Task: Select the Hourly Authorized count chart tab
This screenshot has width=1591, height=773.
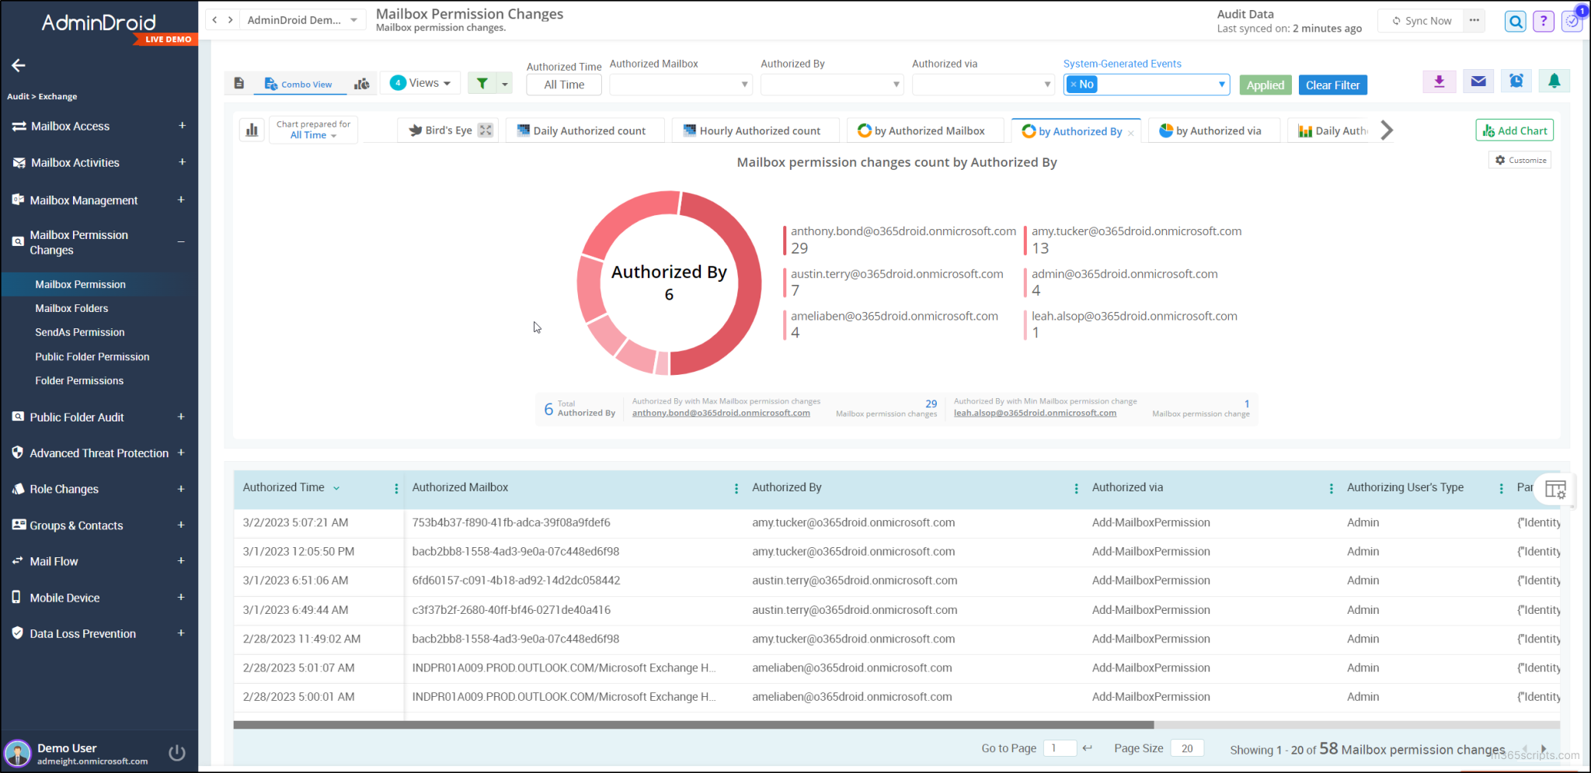Action: tap(754, 130)
